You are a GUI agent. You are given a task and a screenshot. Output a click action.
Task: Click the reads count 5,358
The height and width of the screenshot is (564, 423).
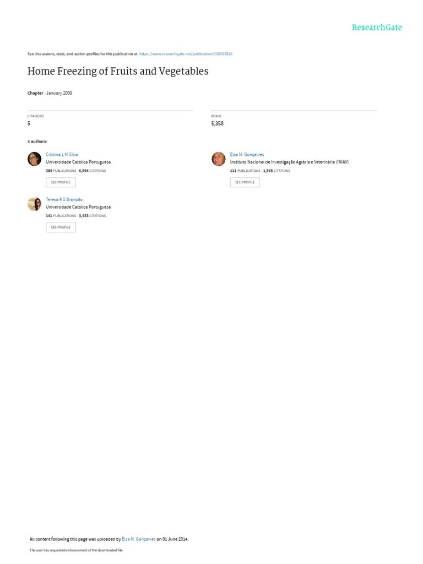[217, 123]
